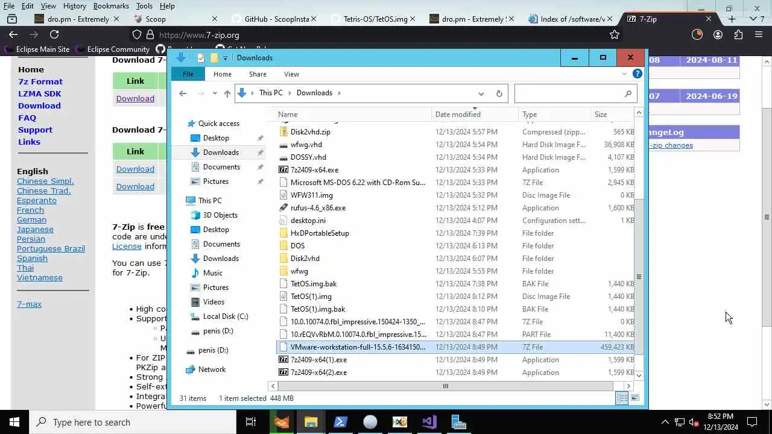Select Quick access in navigation pane
This screenshot has width=772, height=434.
218,124
